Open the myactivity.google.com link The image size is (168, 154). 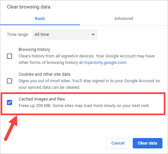pyautogui.click(x=105, y=63)
